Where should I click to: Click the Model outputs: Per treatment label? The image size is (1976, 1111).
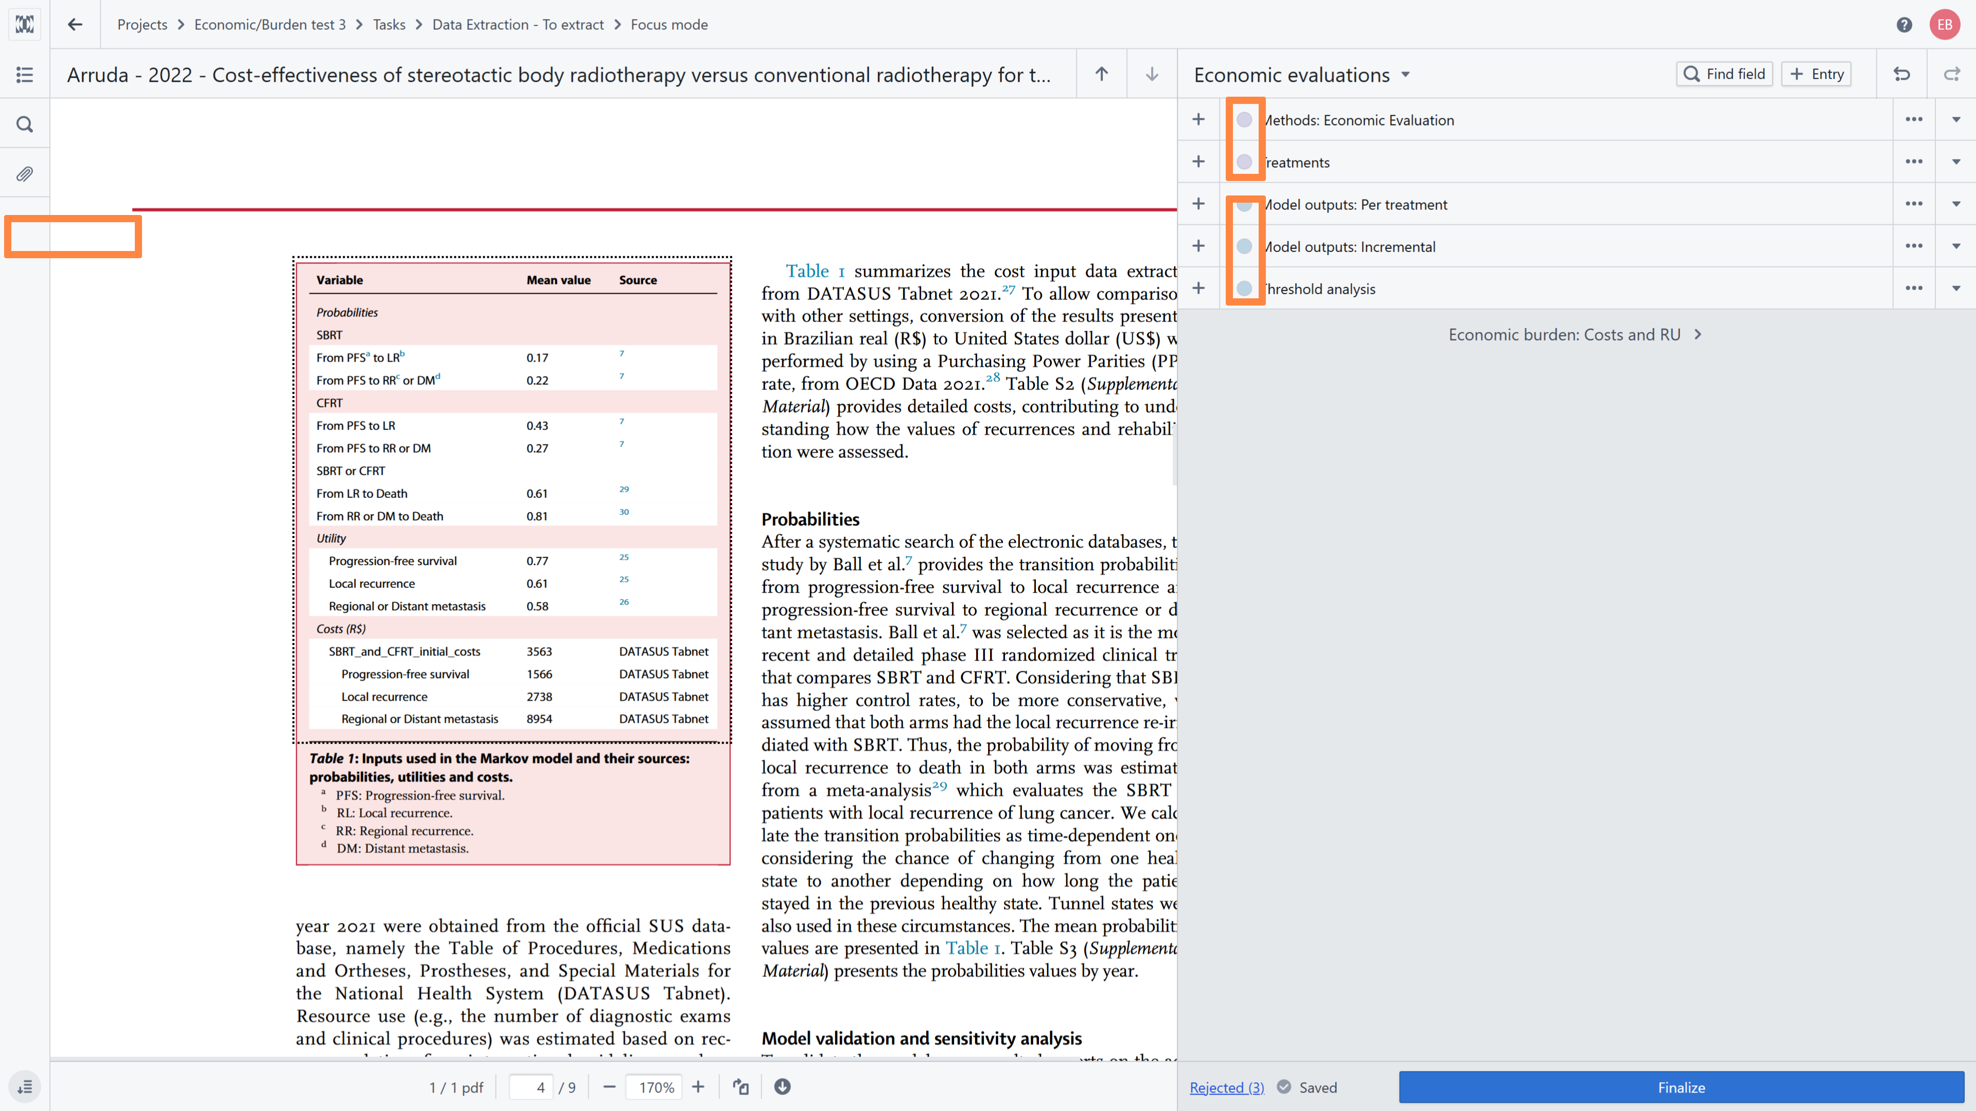coord(1355,204)
